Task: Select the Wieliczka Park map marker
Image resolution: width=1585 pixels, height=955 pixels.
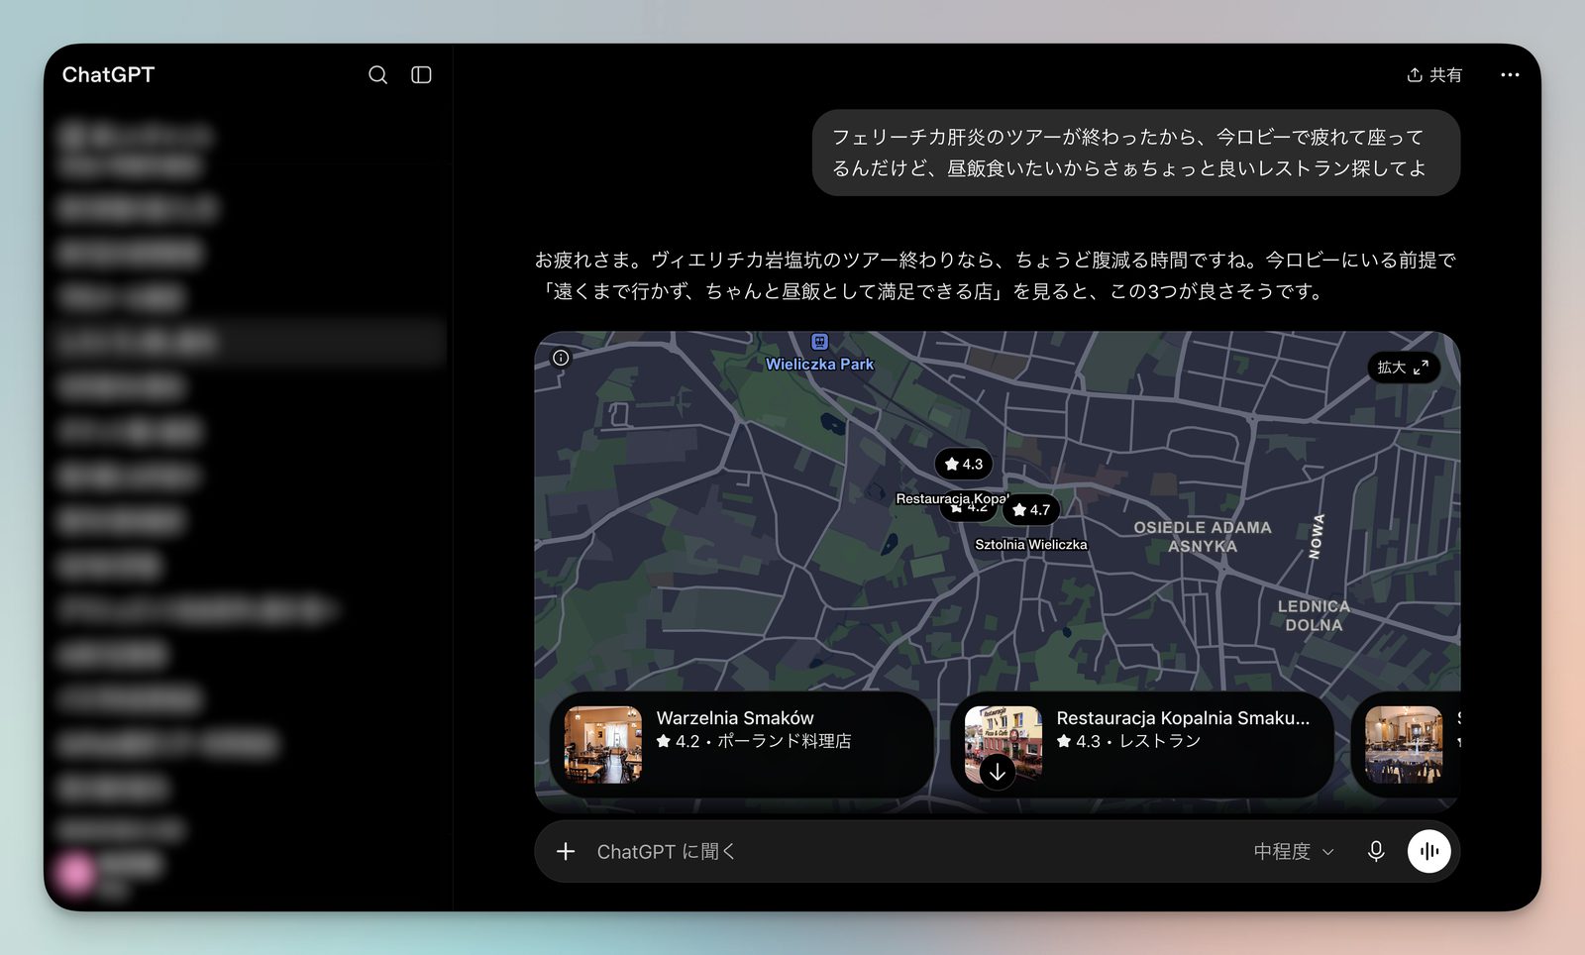Action: [x=819, y=353]
